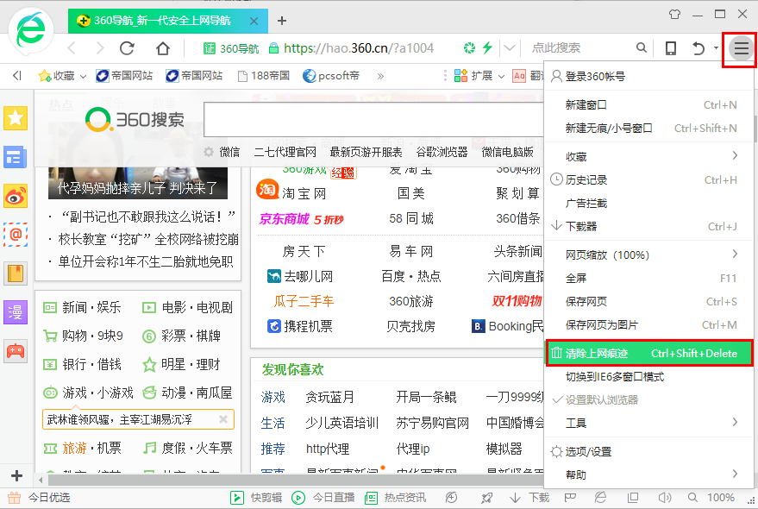Click the favorites star in the sidebar
The image size is (758, 509).
pos(16,118)
